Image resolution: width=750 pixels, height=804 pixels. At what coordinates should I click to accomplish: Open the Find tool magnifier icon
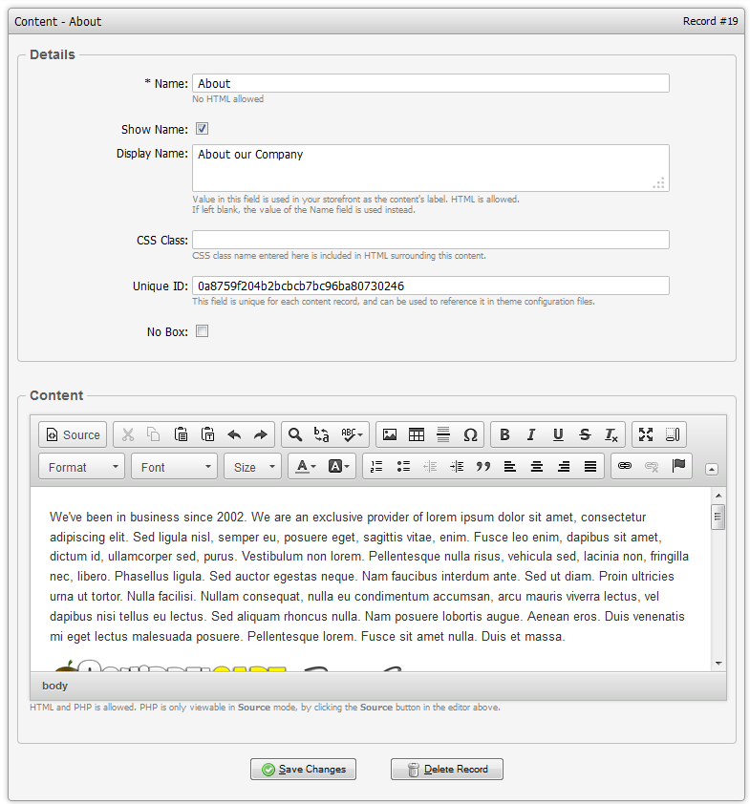295,434
